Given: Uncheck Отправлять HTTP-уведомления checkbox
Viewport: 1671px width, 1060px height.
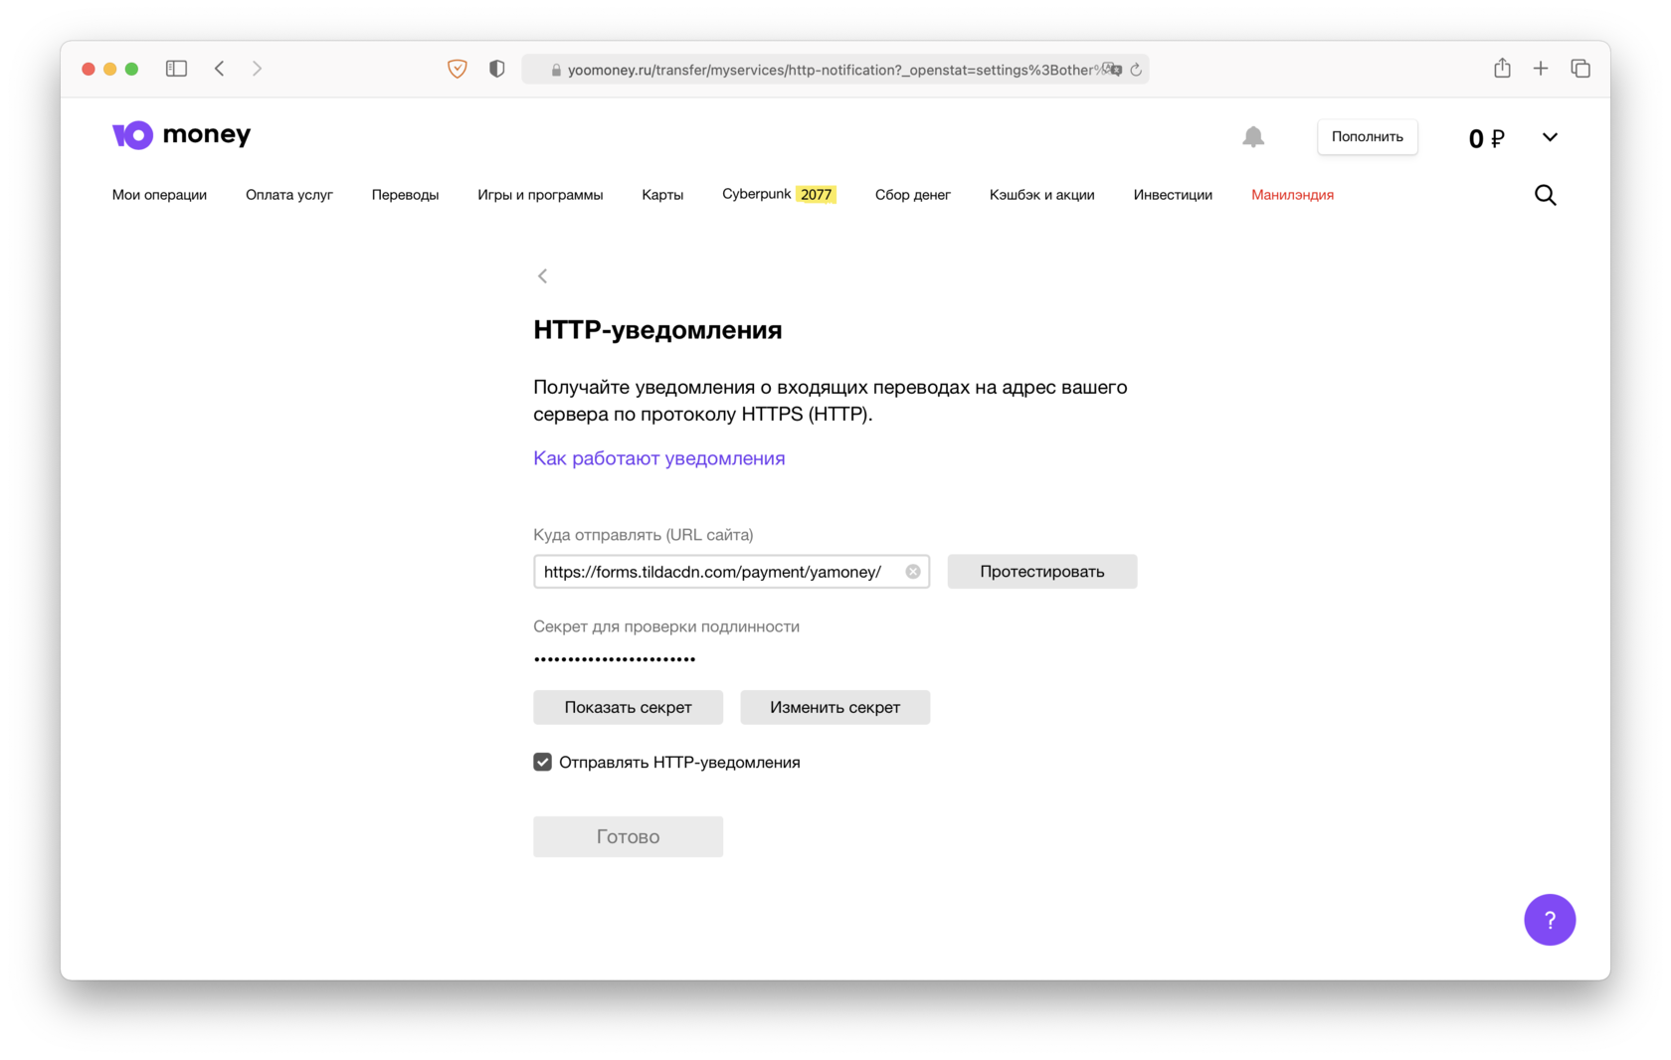Looking at the screenshot, I should click(x=543, y=763).
